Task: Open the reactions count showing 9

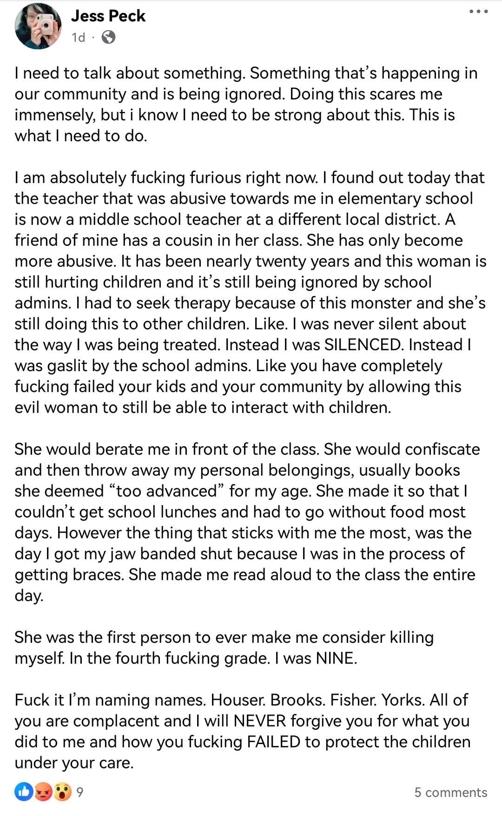Action: point(80,792)
